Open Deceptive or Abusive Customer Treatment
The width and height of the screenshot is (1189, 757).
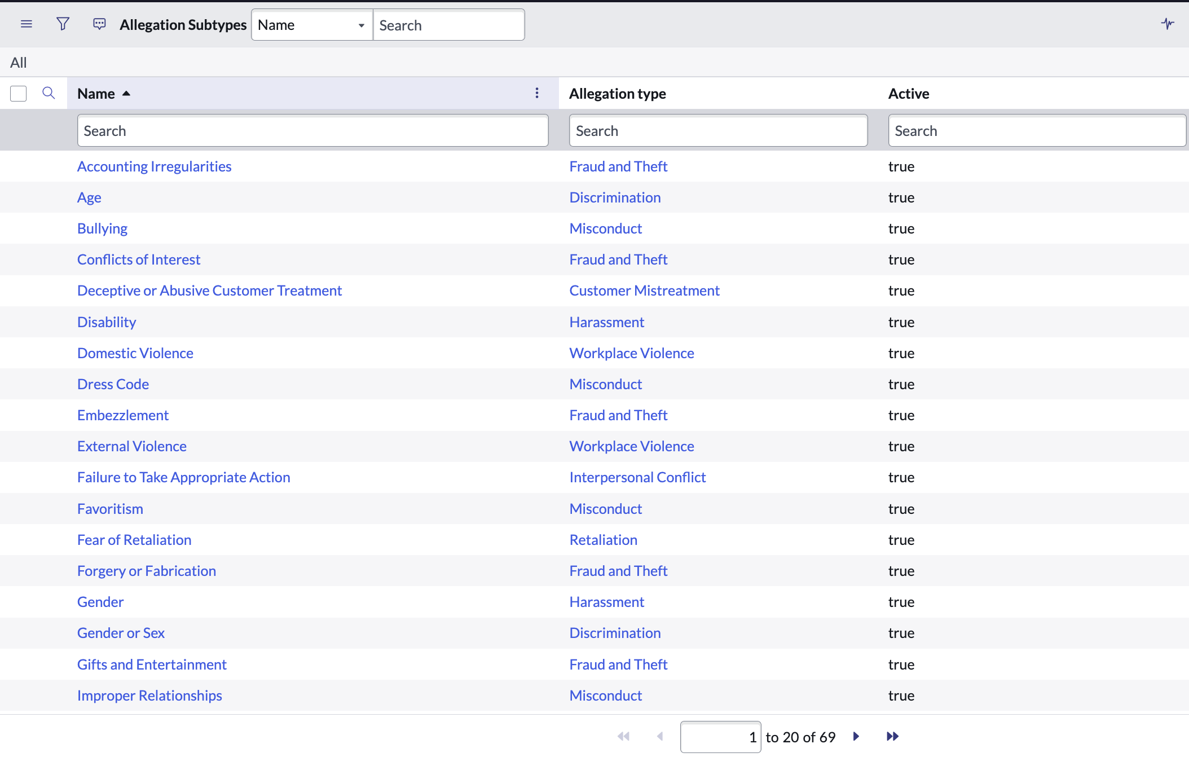coord(210,291)
